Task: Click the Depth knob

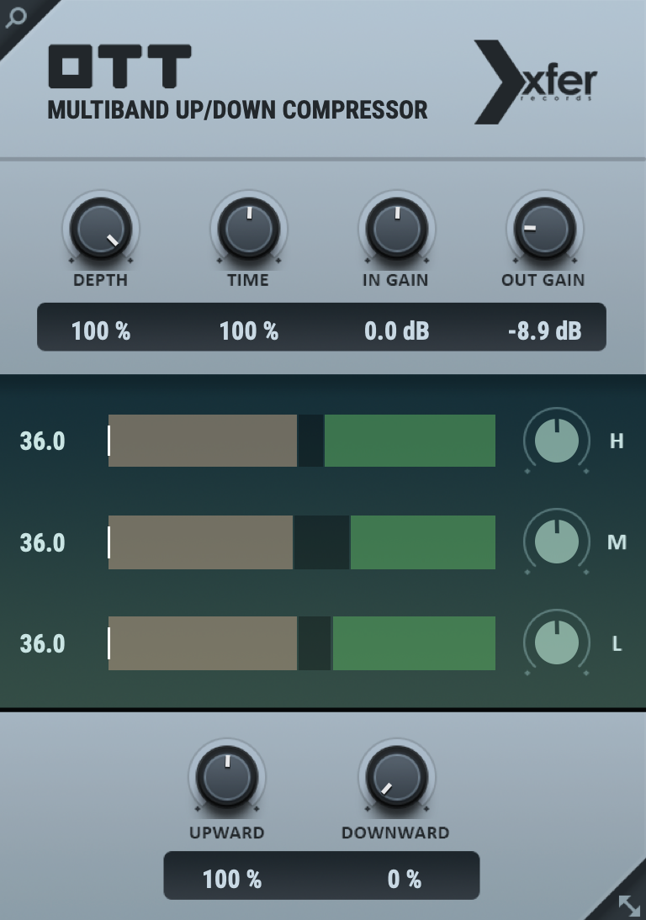Action: 101,229
